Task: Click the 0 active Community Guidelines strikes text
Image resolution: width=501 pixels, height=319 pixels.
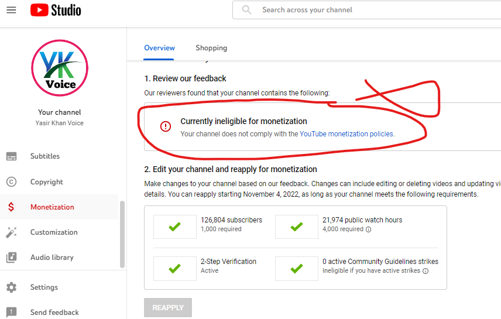Action: pos(380,262)
